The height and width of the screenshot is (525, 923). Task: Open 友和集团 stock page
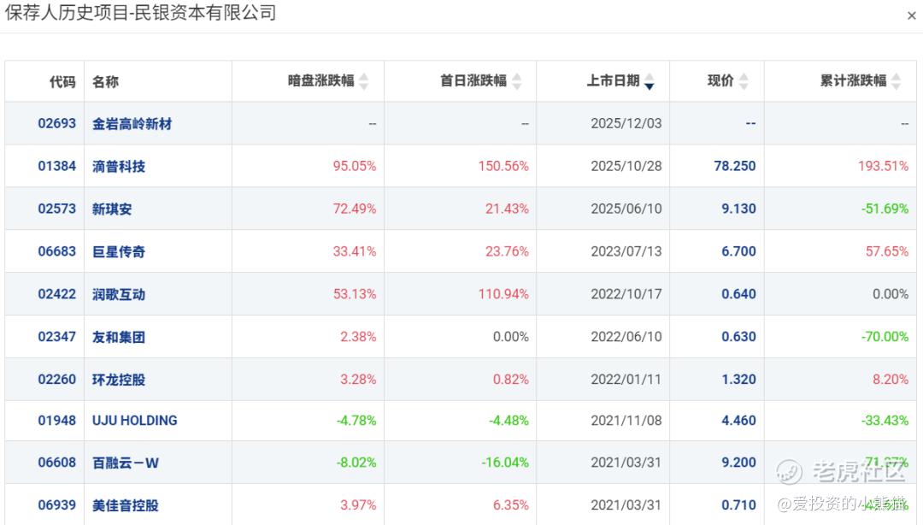(118, 337)
